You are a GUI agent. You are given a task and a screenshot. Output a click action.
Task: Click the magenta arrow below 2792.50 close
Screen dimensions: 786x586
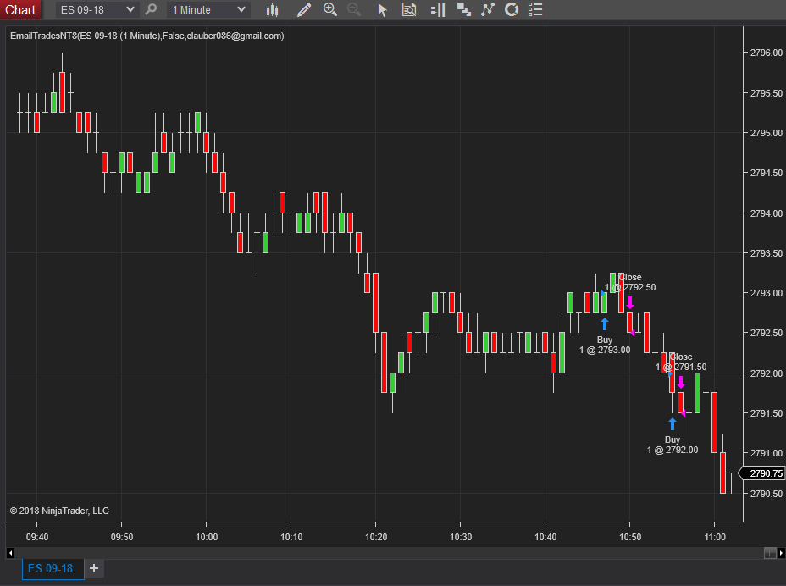pyautogui.click(x=630, y=302)
